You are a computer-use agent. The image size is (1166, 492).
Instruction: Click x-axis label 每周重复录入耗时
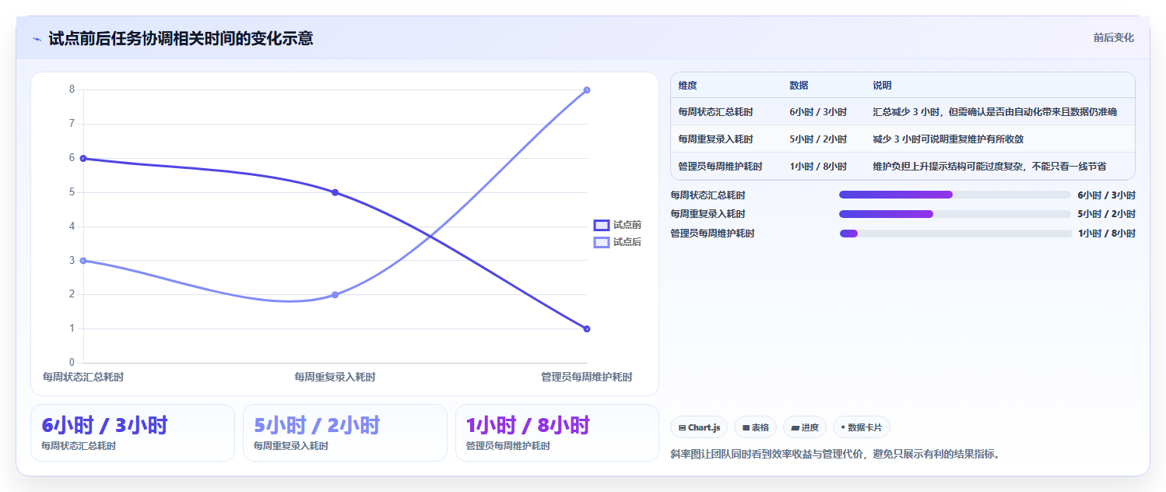335,377
